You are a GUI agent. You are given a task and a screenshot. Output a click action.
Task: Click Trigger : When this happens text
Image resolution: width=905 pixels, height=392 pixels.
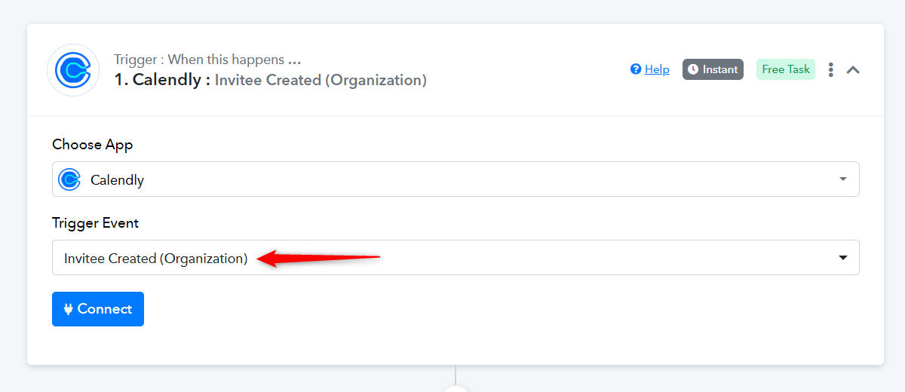pyautogui.click(x=207, y=60)
